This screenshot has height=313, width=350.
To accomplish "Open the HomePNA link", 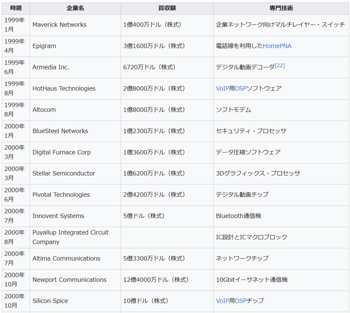I will 277,46.
